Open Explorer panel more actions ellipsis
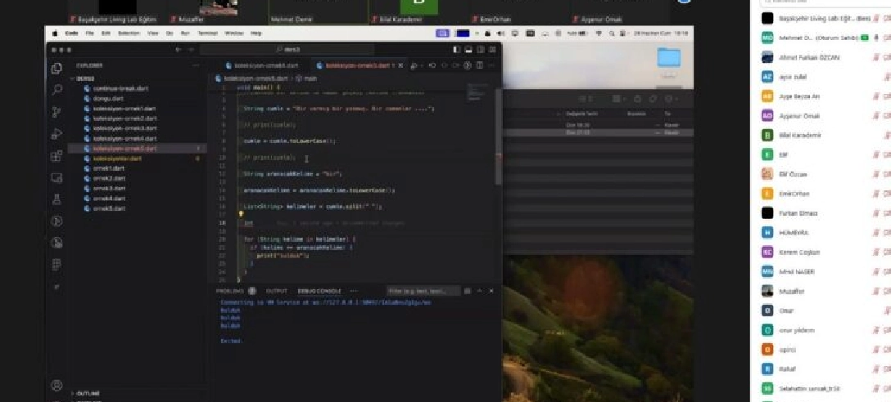This screenshot has height=402, width=891. coord(196,65)
